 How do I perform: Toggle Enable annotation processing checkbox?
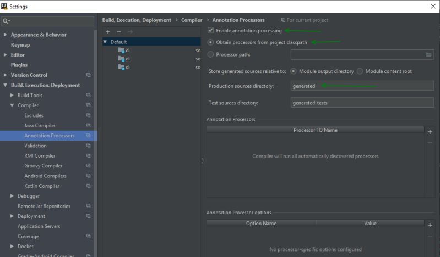coord(210,30)
